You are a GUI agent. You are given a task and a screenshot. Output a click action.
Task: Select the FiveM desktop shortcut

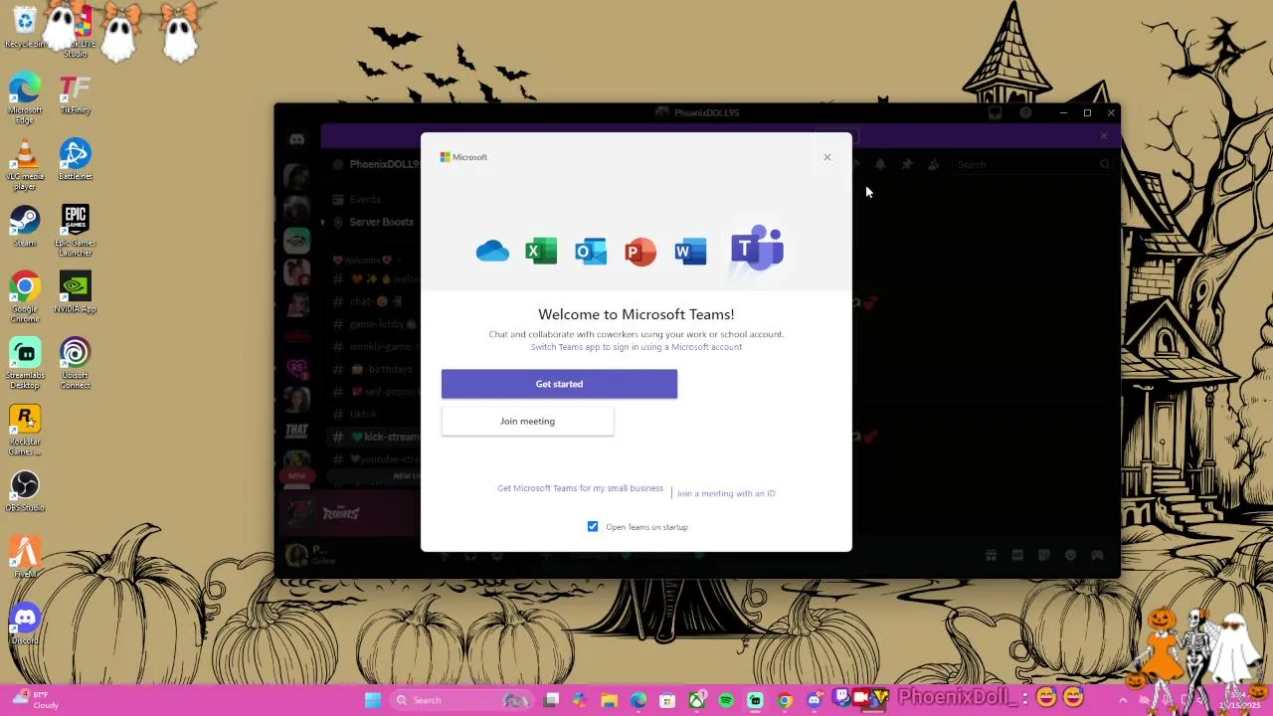tap(25, 557)
